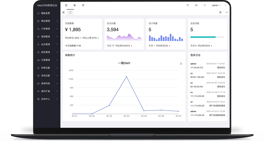This screenshot has height=142, width=264.
Task: Open tab operations dropdown chevron
Action: click(227, 12)
